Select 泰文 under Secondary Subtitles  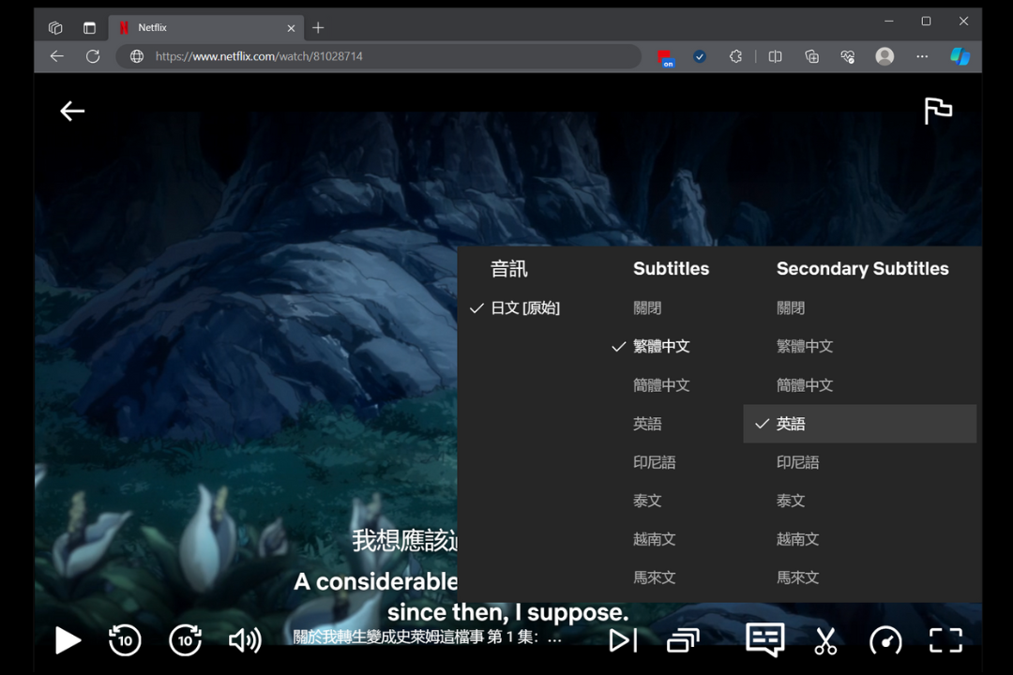(791, 501)
